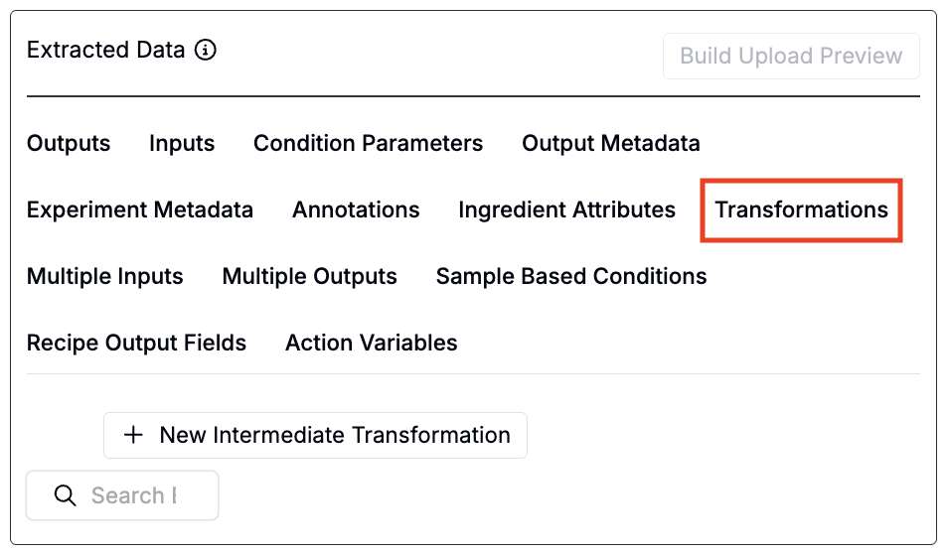Click the Extracted Data heading
Screen dimensions: 948x556
point(105,51)
